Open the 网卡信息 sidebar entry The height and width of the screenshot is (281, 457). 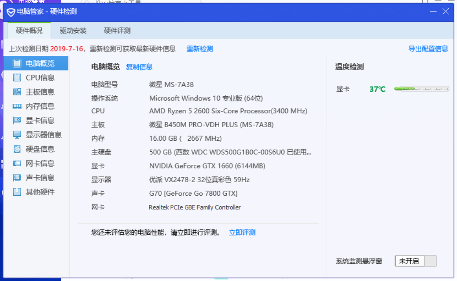coord(36,163)
